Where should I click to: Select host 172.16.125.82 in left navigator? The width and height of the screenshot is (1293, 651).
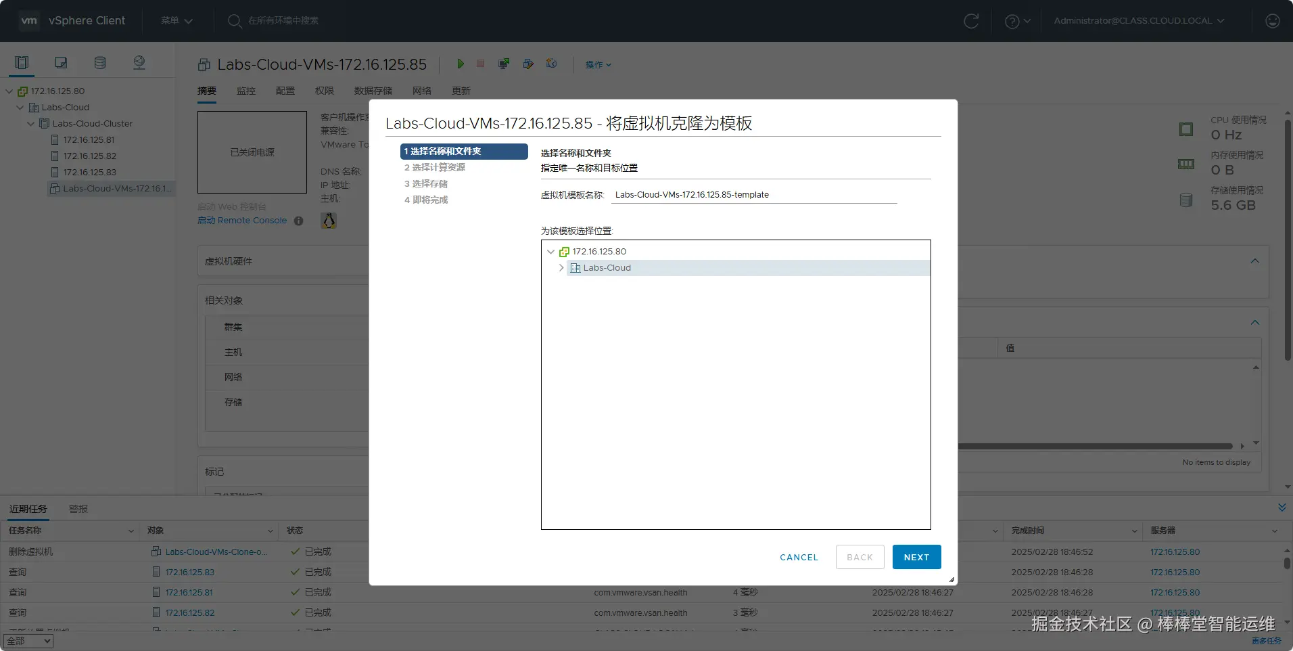(89, 156)
